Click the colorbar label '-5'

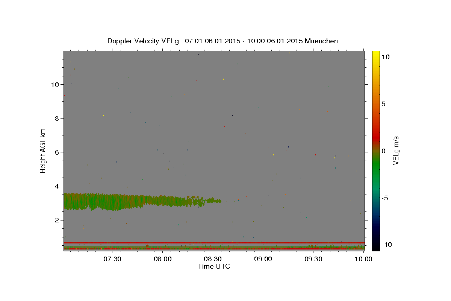[x=384, y=198]
